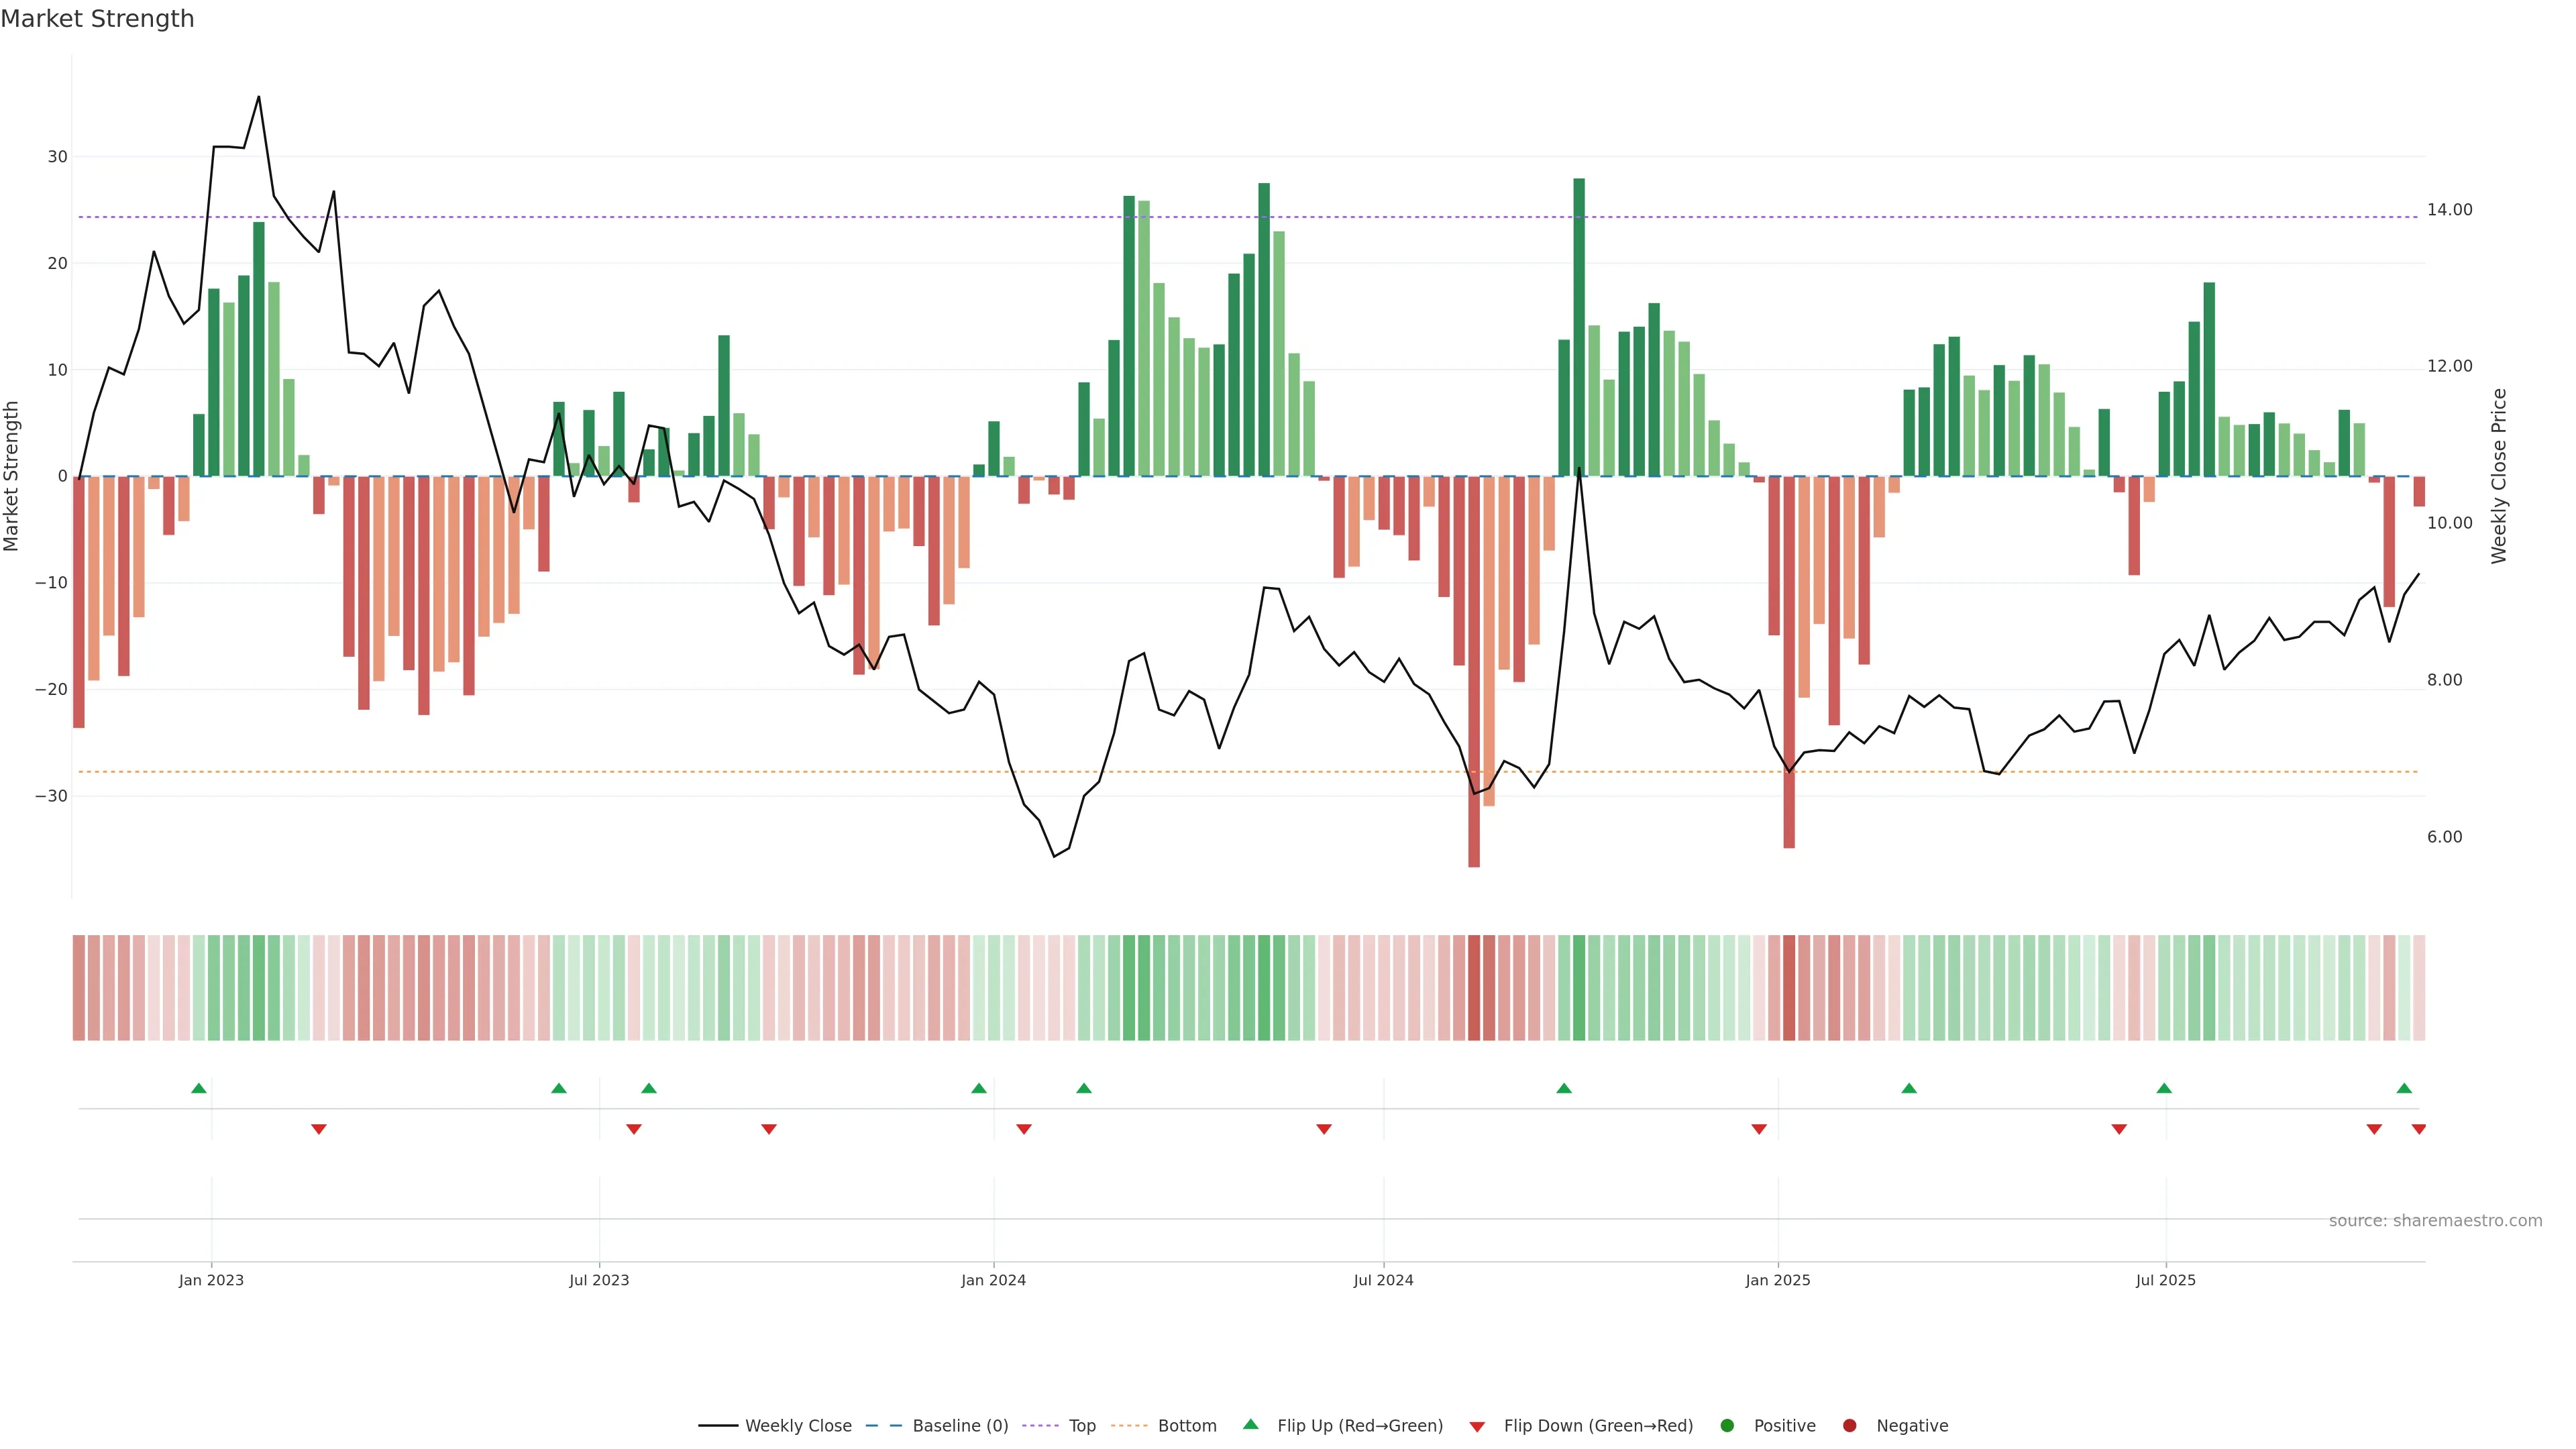Click the first red flip-down triangle marker
The height and width of the screenshot is (1449, 2576).
click(319, 1129)
